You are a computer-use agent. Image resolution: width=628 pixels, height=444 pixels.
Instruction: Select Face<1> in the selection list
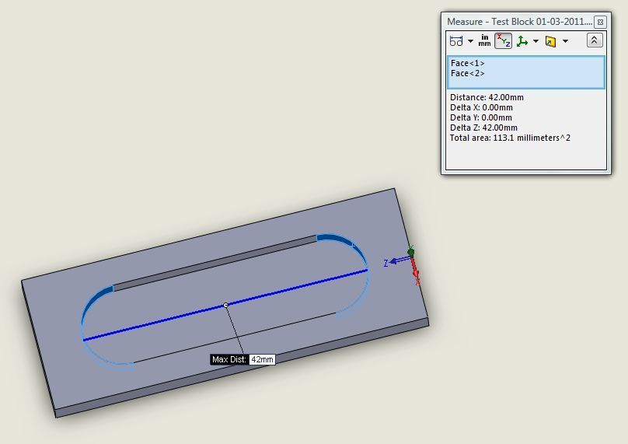click(468, 63)
